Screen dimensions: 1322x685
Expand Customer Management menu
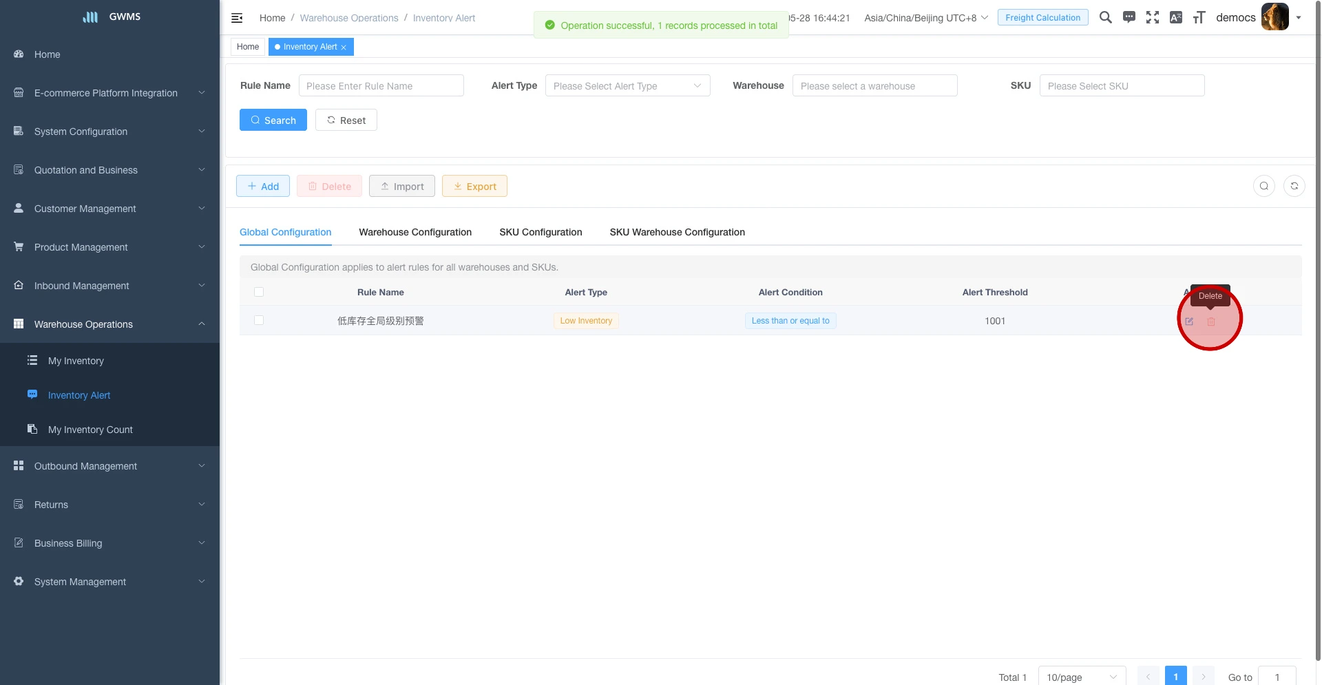point(109,209)
